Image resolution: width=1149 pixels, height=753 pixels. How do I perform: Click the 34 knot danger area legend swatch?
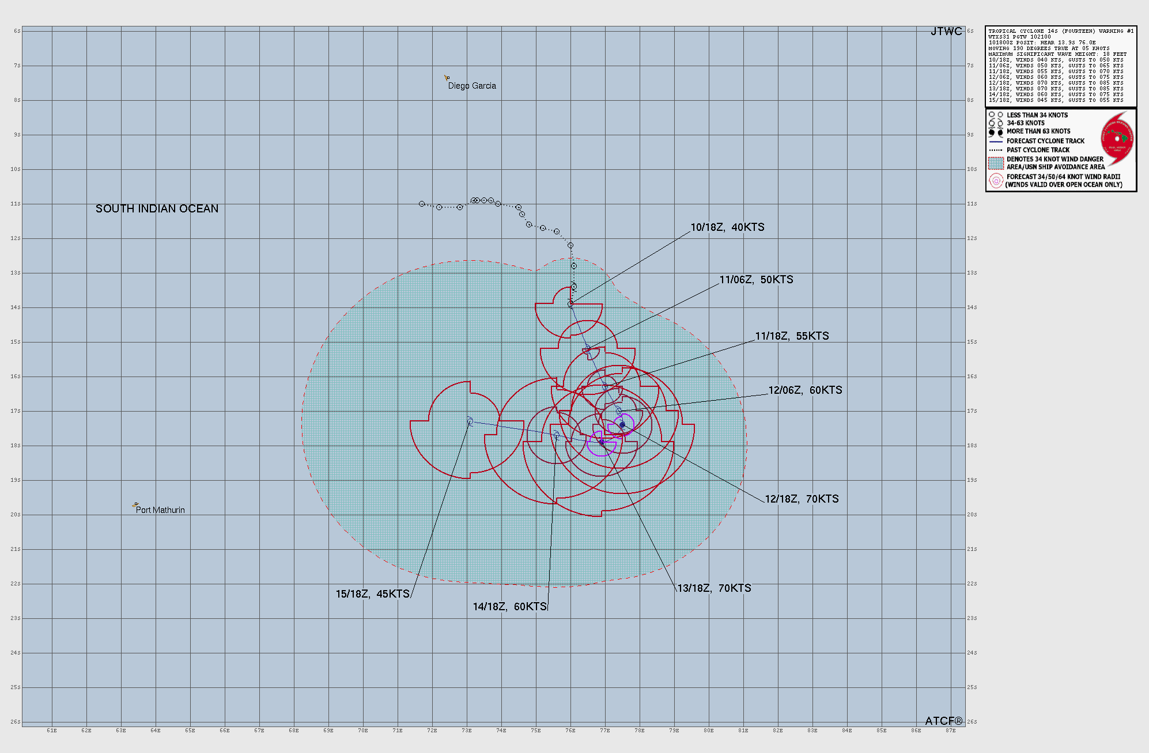(x=996, y=163)
